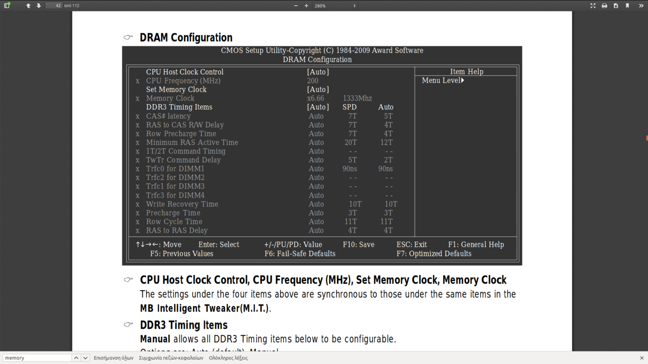The width and height of the screenshot is (648, 364).
Task: Open the 280% zoom level dropdown
Action: click(x=335, y=6)
